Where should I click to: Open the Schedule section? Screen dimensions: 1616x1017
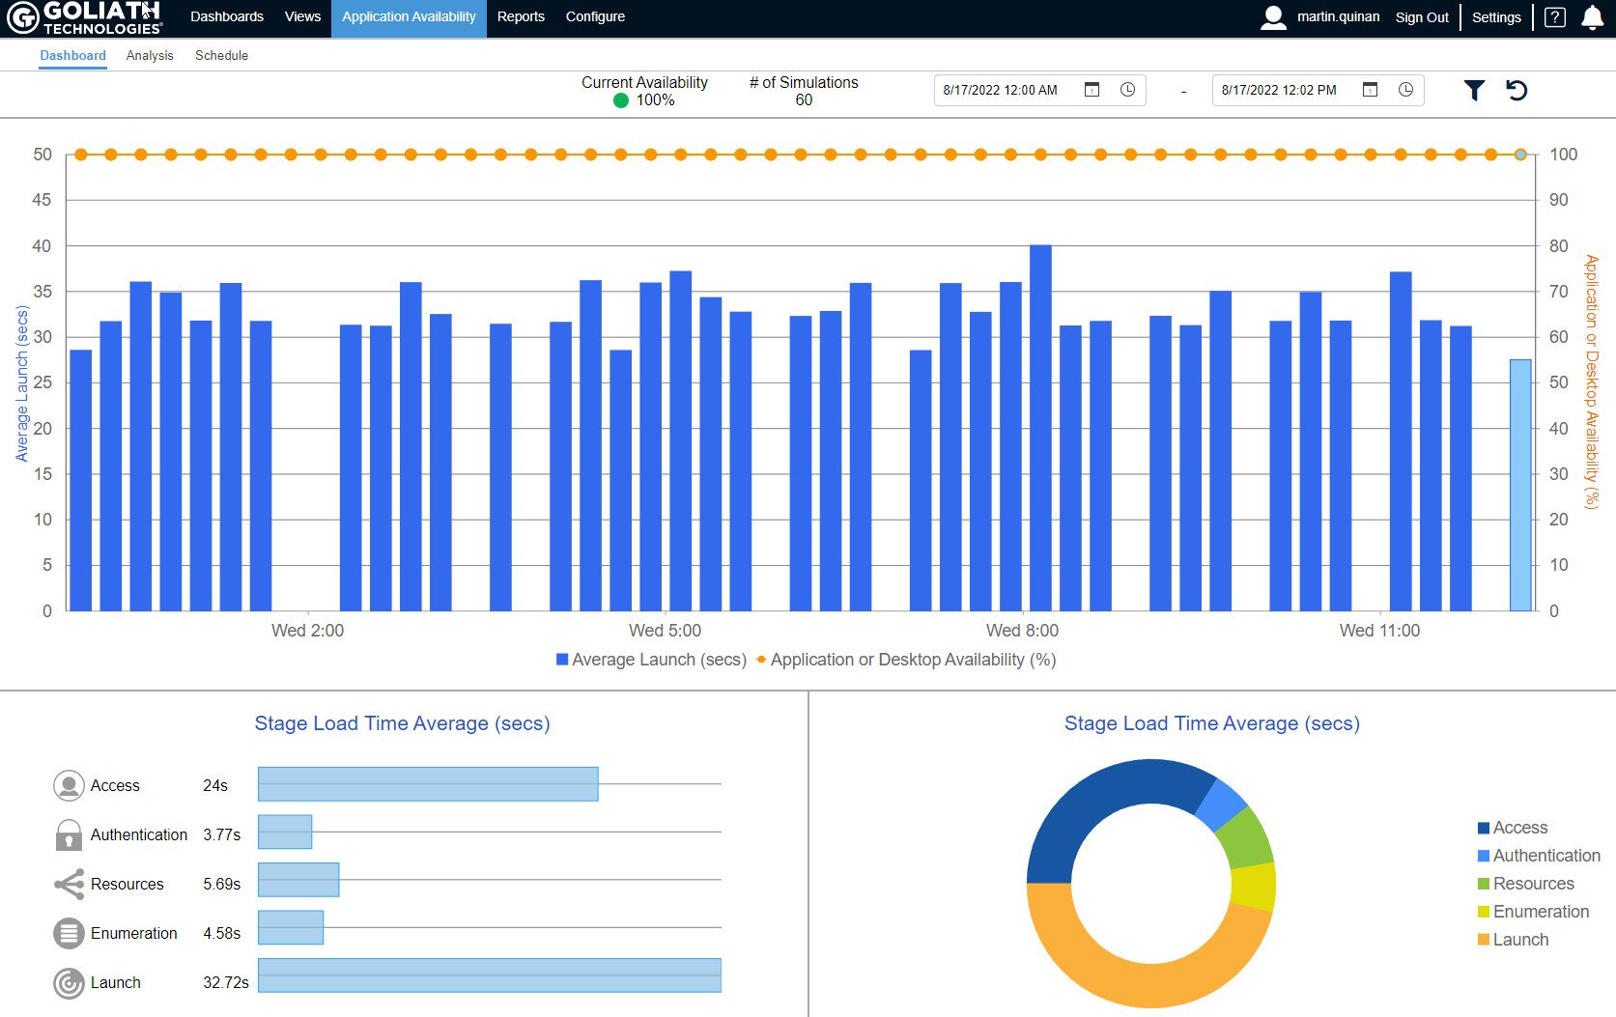[221, 55]
